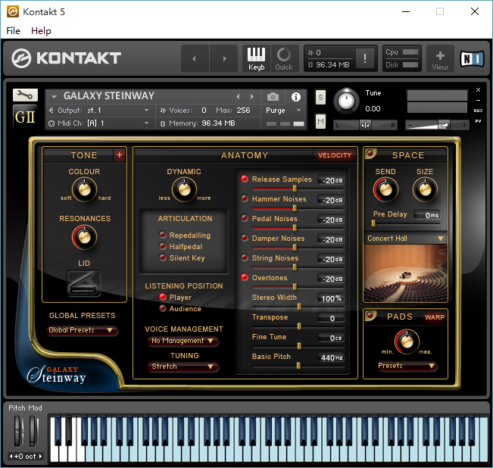
Task: Click the Galaxy Steinway logo
Action: point(57,375)
